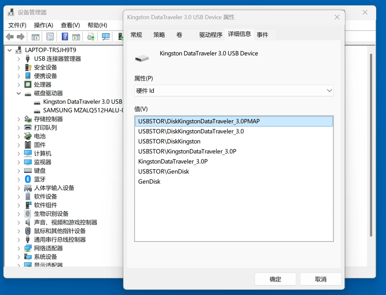Collapse the 磁盘驱动器 category
The image size is (386, 295).
point(19,93)
